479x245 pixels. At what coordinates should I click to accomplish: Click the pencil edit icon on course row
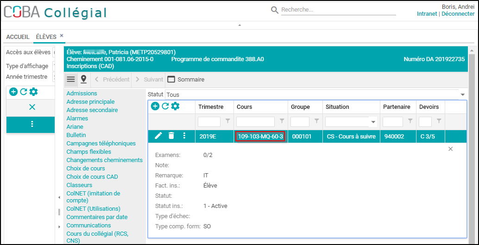158,136
